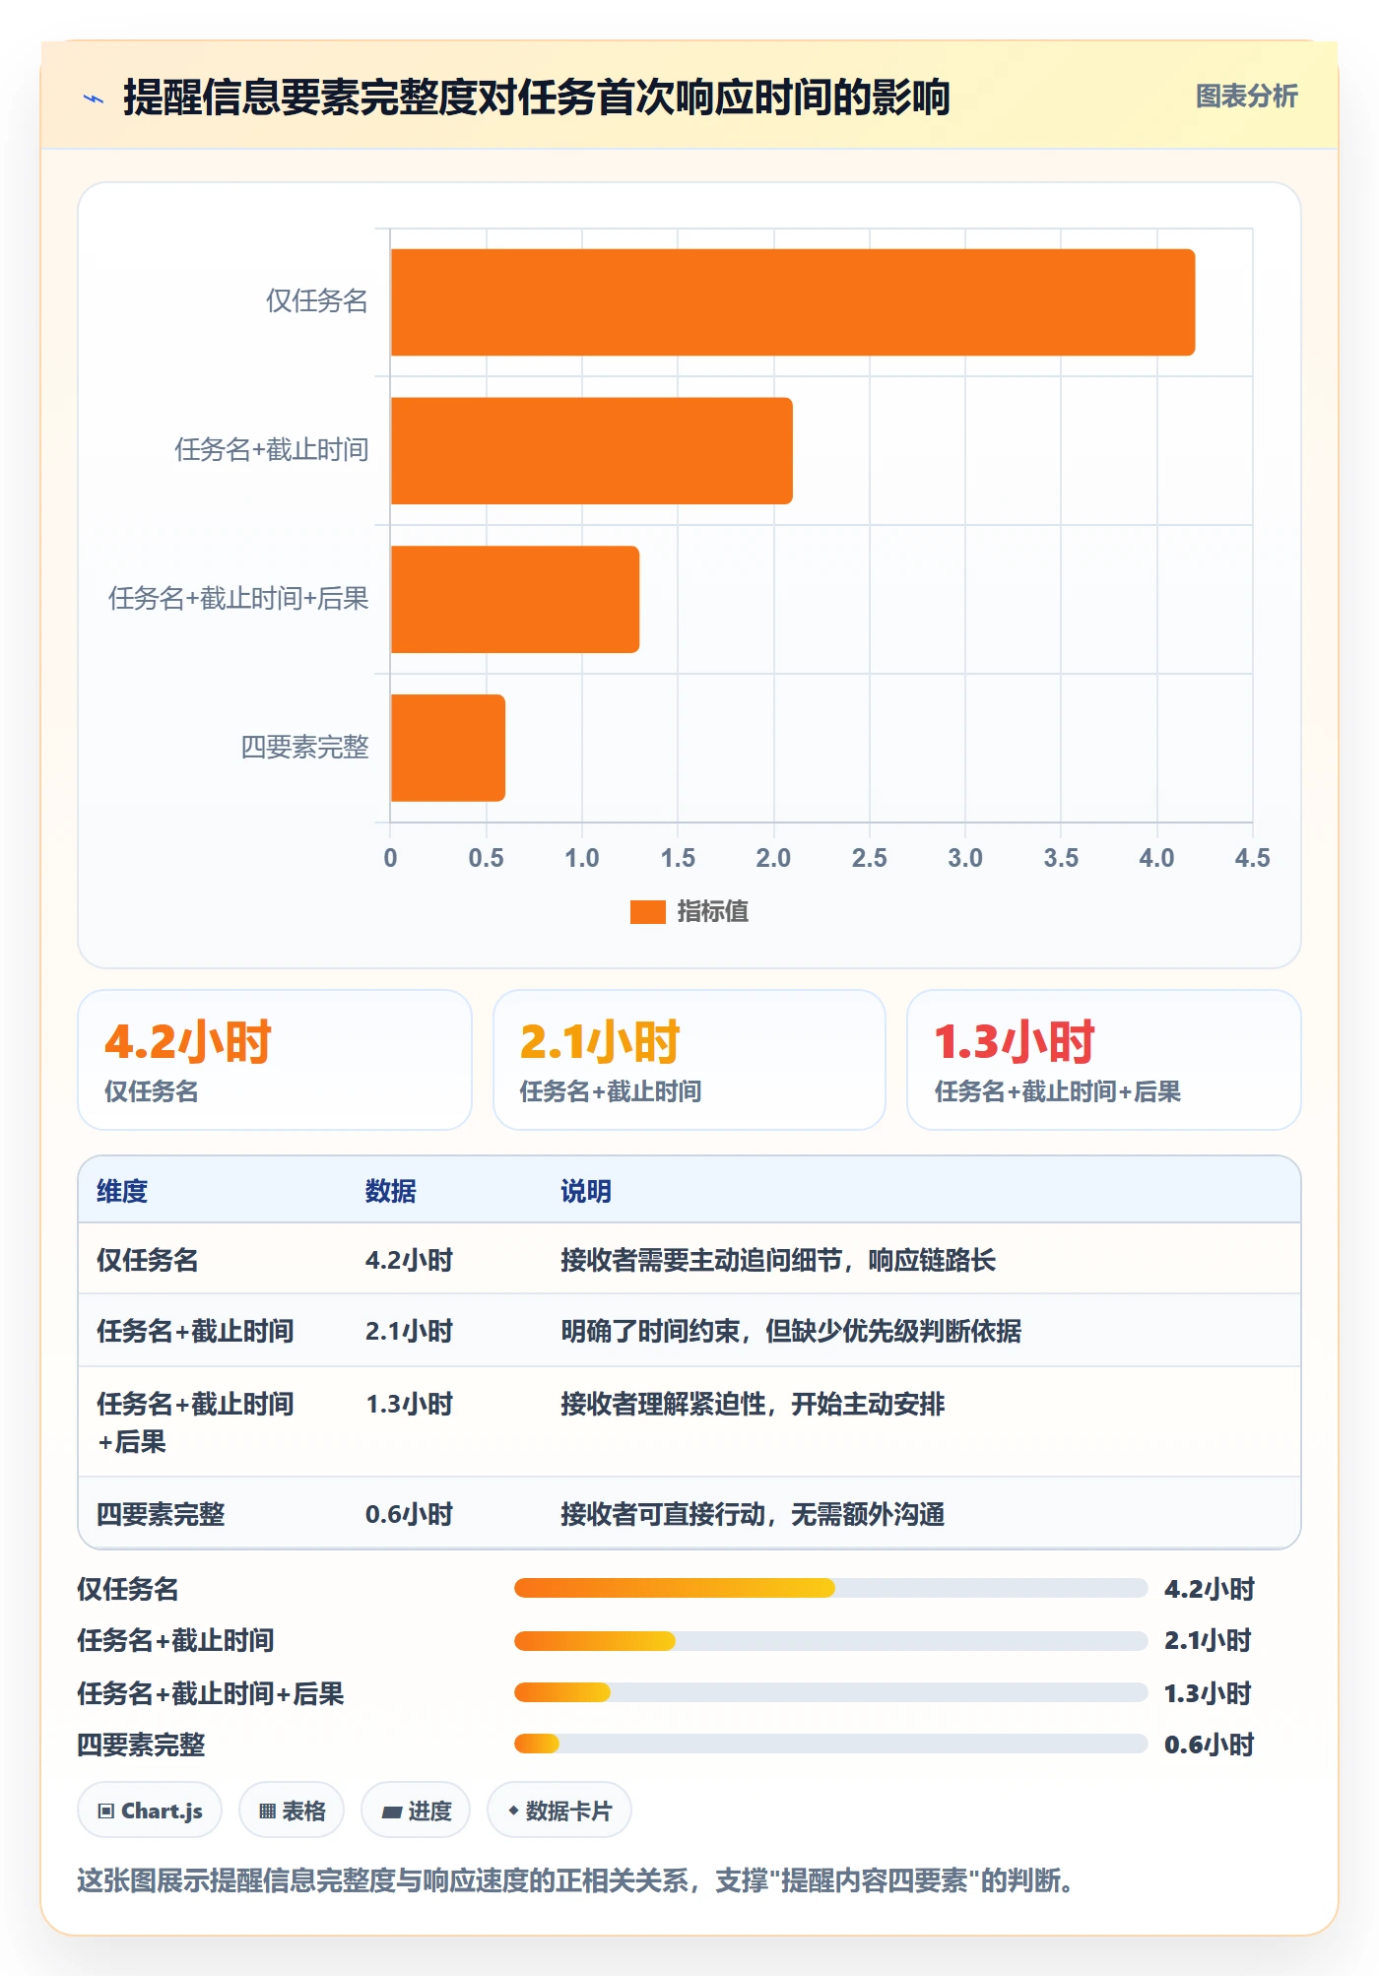
Task: Click the description 接收者需要主动追问细节，响应链路长
Action: pos(778,1260)
